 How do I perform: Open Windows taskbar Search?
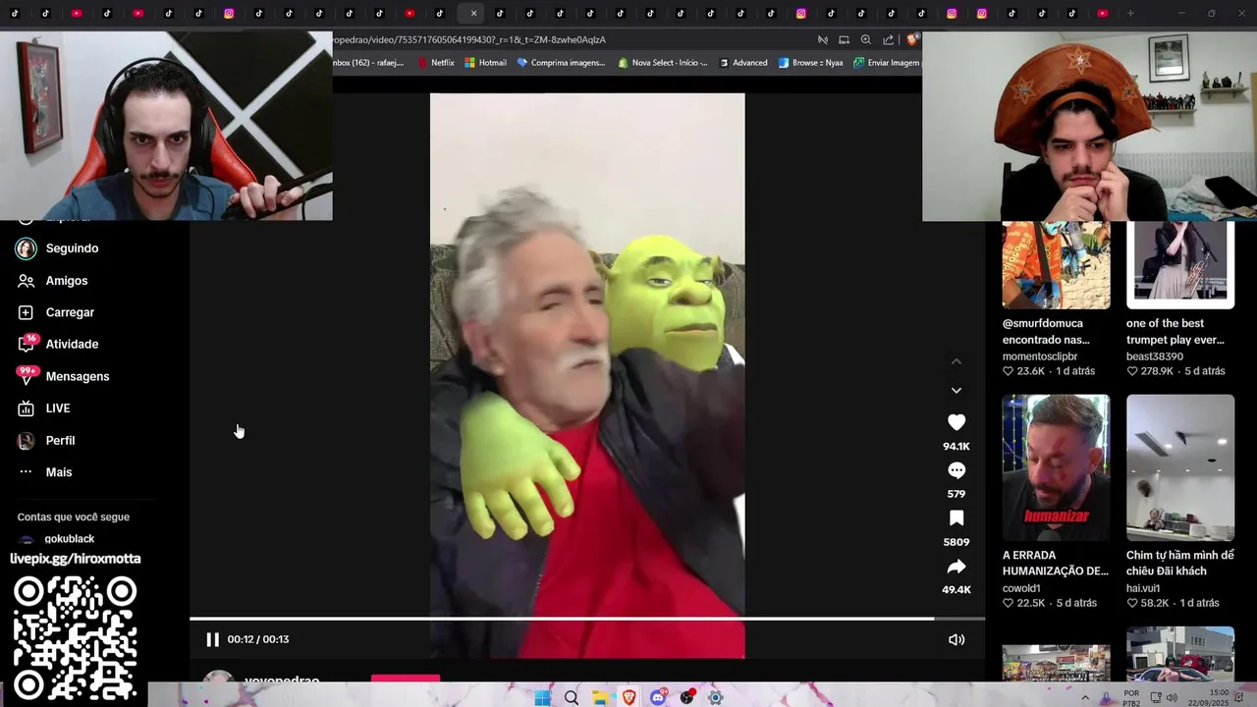point(572,698)
